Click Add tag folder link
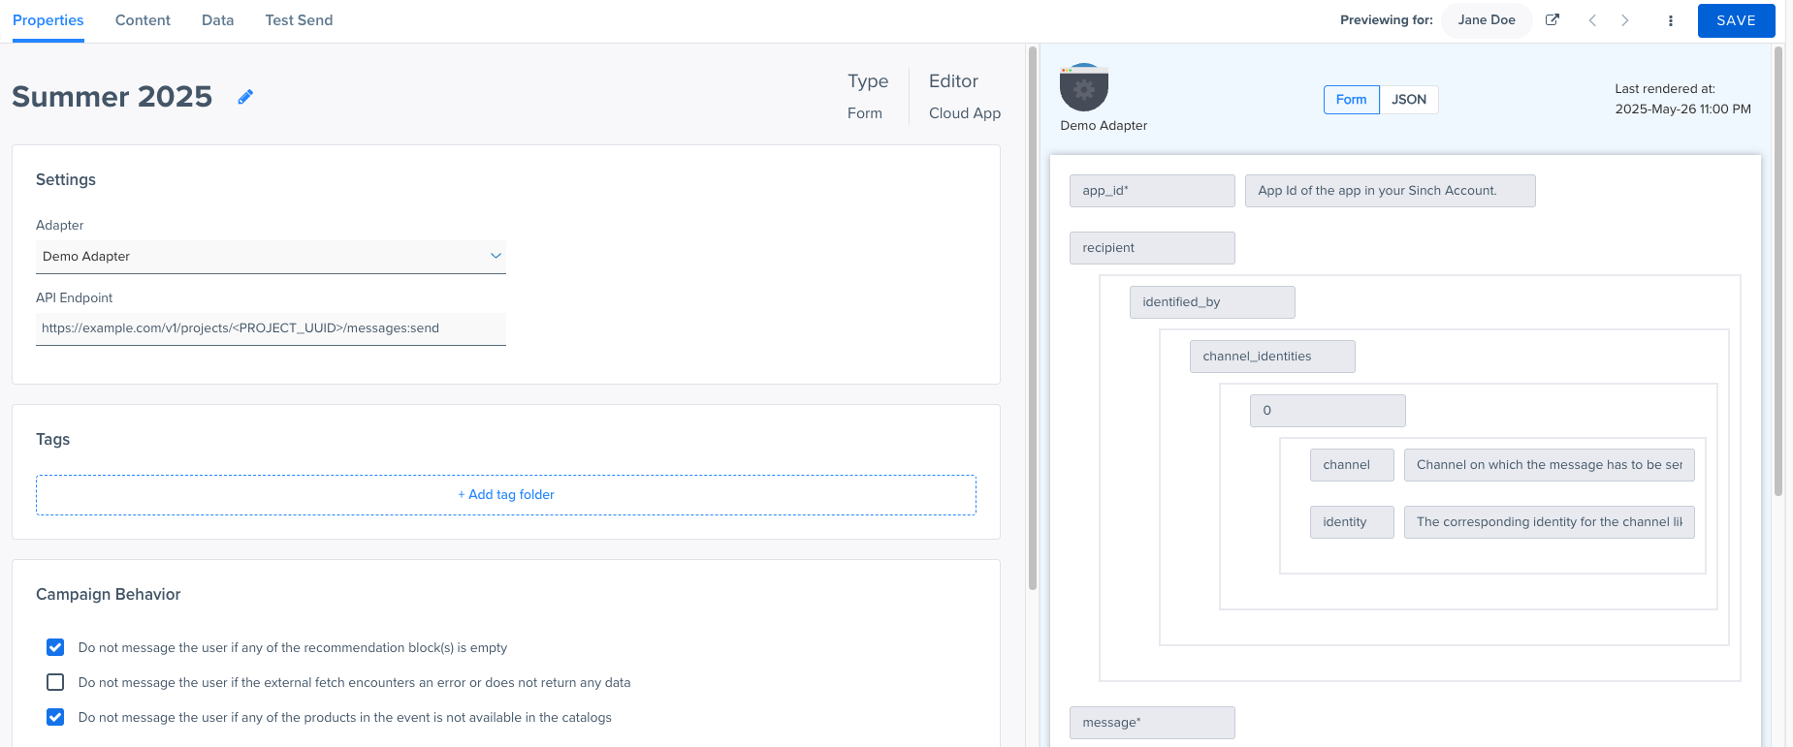 point(506,494)
